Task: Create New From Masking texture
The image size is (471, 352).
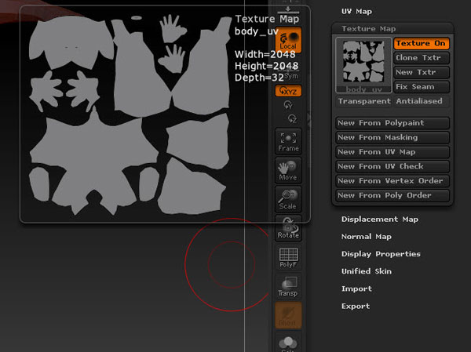Action: [392, 137]
